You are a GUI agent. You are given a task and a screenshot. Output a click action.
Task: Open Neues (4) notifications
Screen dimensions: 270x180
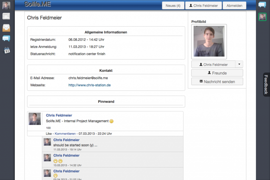coord(173,6)
